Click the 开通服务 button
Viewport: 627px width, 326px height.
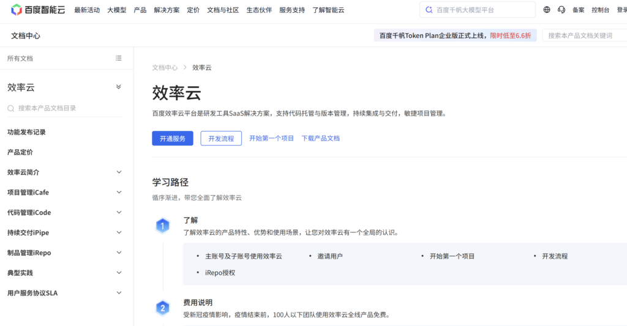[172, 138]
